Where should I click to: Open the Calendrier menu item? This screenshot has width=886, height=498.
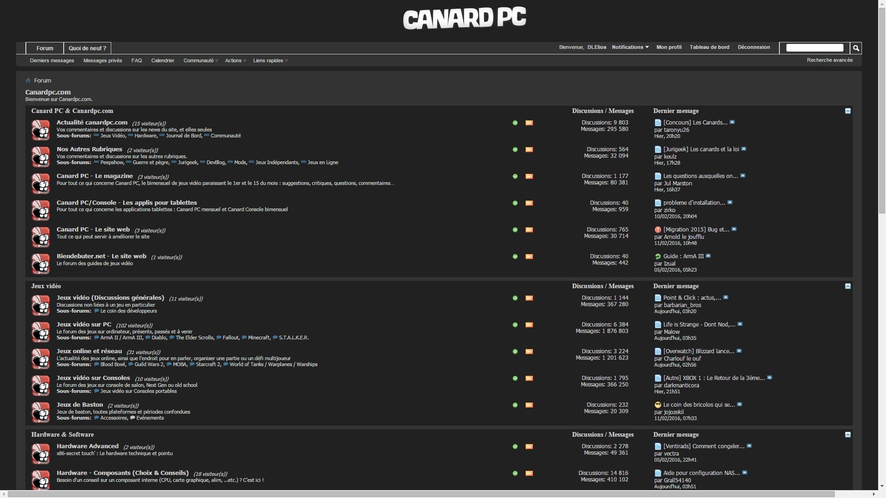click(x=162, y=60)
